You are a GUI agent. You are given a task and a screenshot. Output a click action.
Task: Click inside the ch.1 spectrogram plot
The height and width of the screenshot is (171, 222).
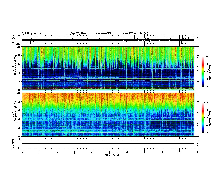click(x=108, y=68)
